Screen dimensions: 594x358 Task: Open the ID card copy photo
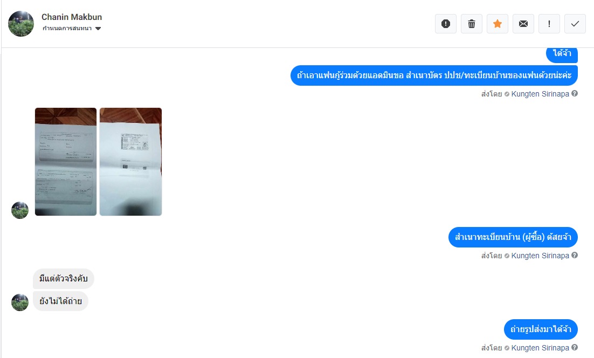[x=130, y=162]
